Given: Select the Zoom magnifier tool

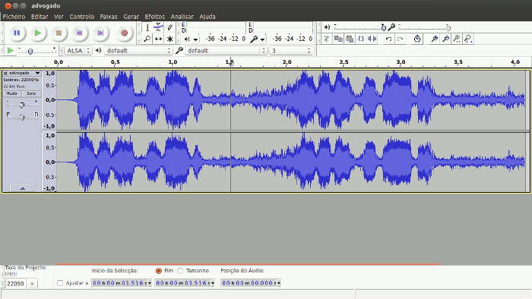Looking at the screenshot, I should point(147,39).
